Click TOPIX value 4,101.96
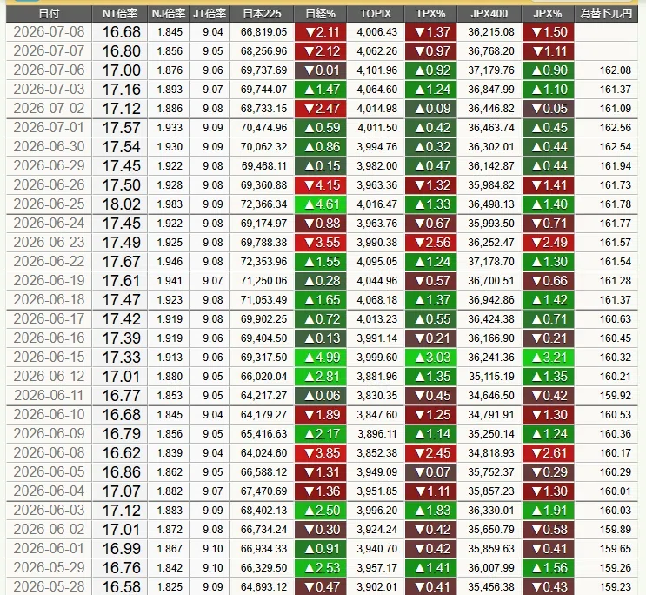 (x=377, y=70)
